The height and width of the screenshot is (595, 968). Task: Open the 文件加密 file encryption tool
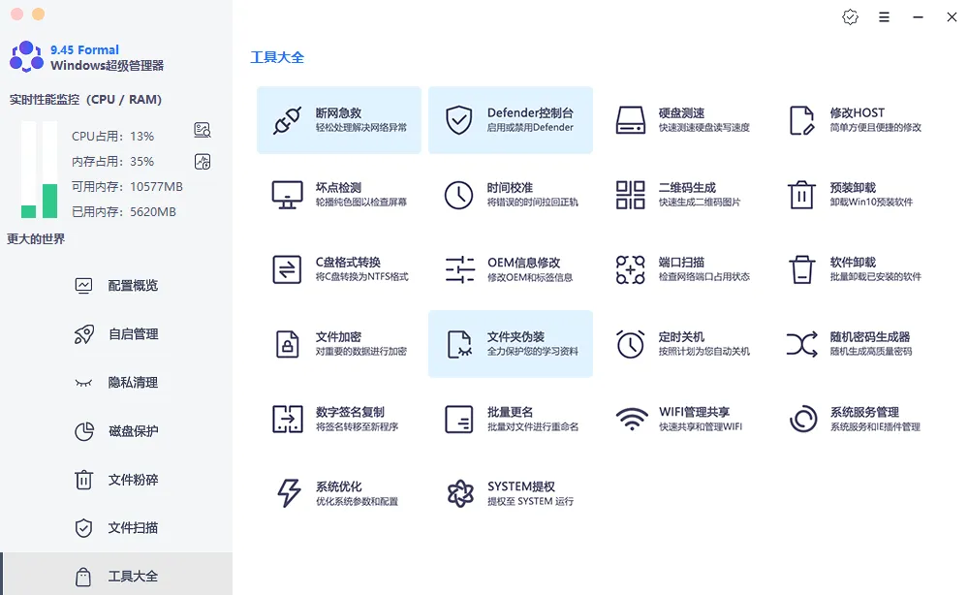337,344
